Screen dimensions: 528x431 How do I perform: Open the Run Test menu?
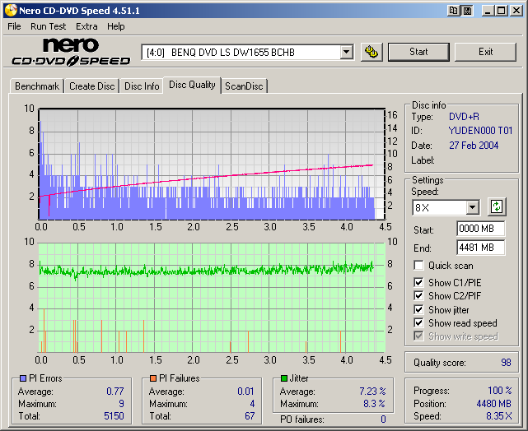(x=48, y=26)
